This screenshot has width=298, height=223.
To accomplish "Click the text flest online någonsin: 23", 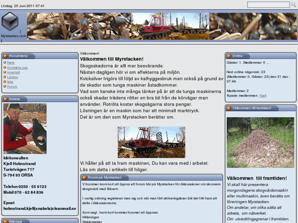I will click(246, 72).
